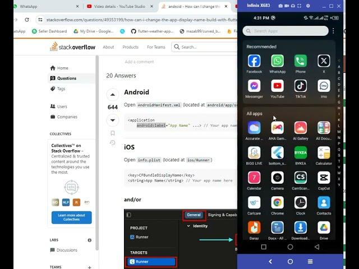Open the All Docu... app icon
Screen dimensions: 359x269
[x=324, y=128]
